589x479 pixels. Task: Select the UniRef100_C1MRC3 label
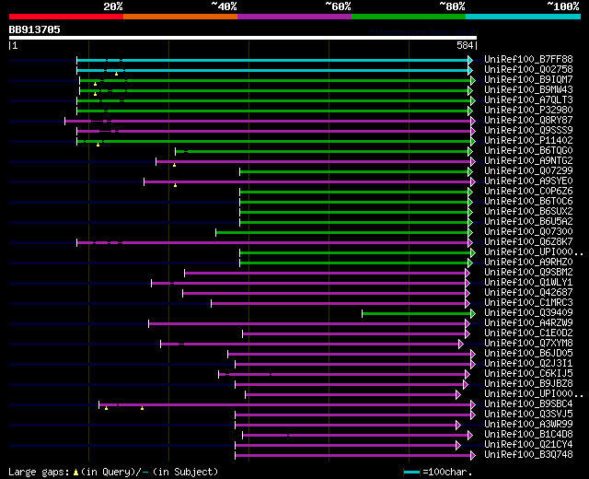pos(528,303)
